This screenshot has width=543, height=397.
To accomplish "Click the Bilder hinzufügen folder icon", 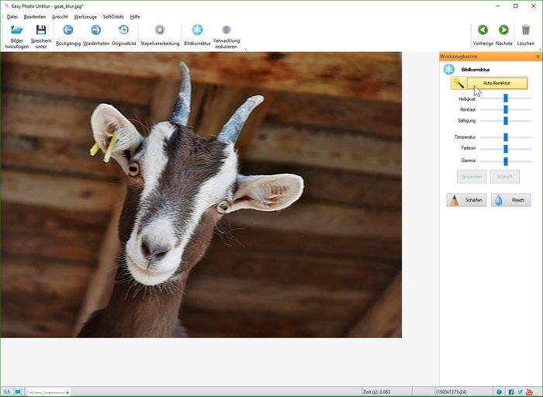I will tap(17, 30).
